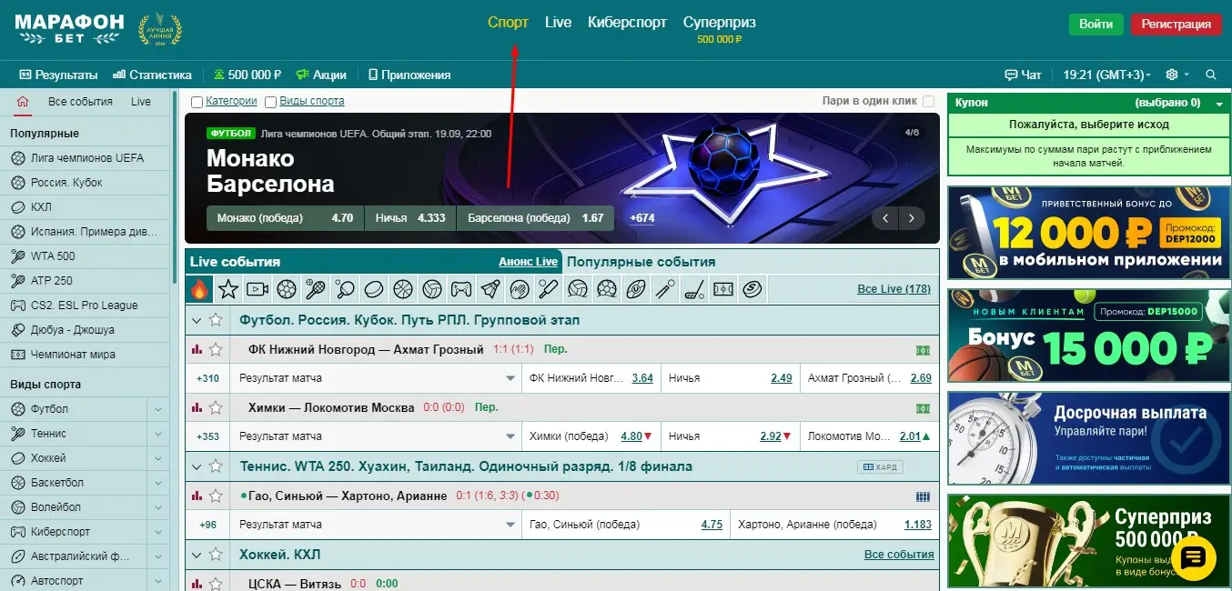The width and height of the screenshot is (1232, 591).
Task: Open the 19:21 (GMT+3) timezone dropdown
Action: coord(1106,75)
